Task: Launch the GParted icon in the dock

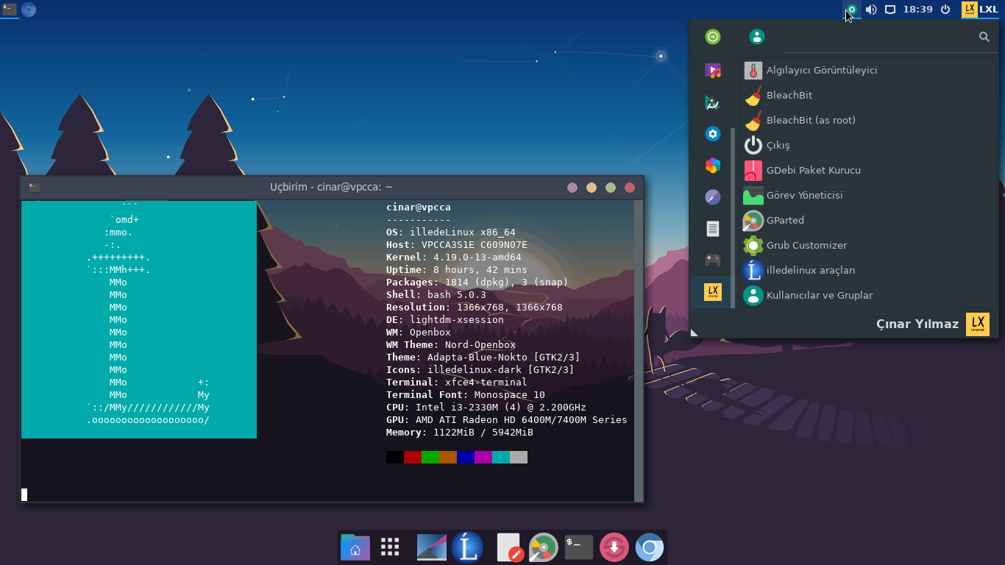Action: click(544, 547)
